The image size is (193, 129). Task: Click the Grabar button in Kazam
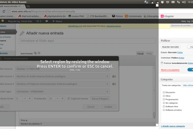pos(108,107)
